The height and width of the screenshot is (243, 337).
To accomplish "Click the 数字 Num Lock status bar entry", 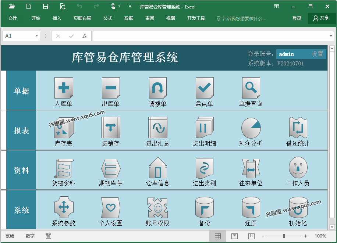I will pos(30,236).
